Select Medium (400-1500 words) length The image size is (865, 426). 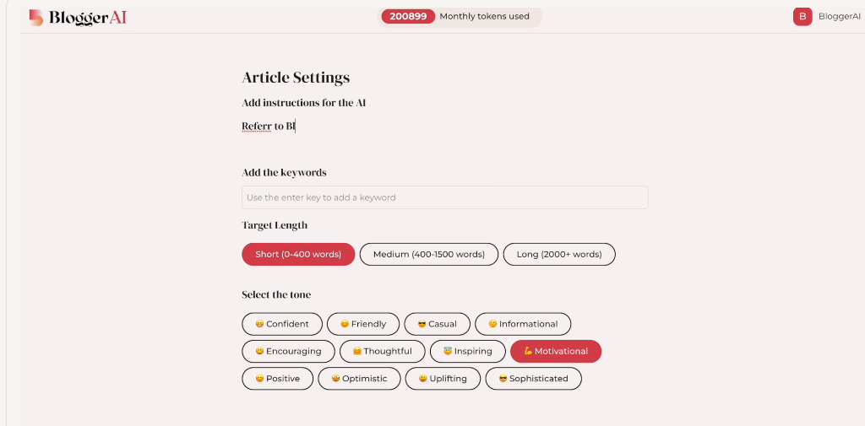(428, 254)
